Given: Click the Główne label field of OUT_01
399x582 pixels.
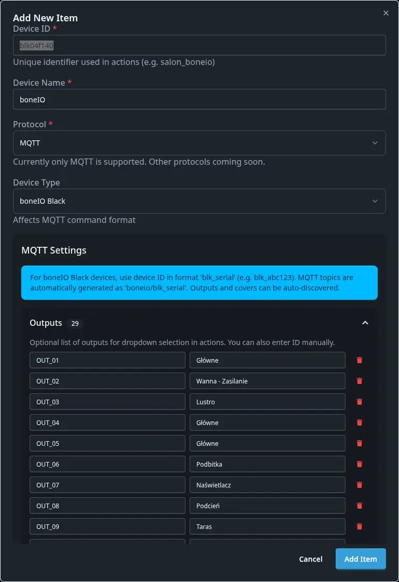Looking at the screenshot, I should (267, 360).
